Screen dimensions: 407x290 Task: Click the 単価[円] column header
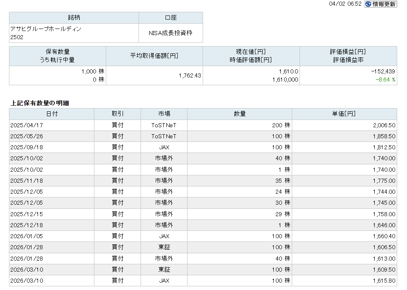[344, 114]
